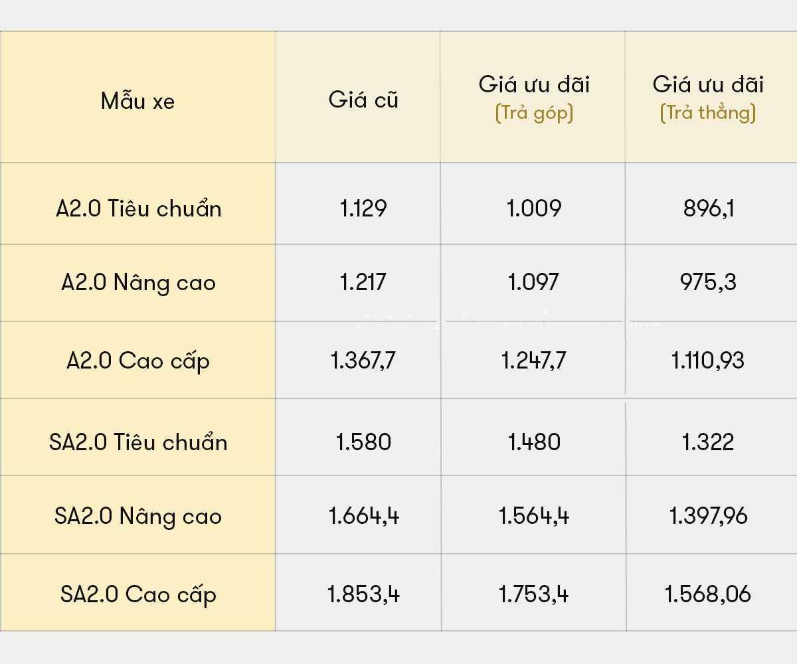Click the "SA2.0 Tiêu chuẩn" model name
Viewport: 797px width, 664px height.
(x=138, y=442)
